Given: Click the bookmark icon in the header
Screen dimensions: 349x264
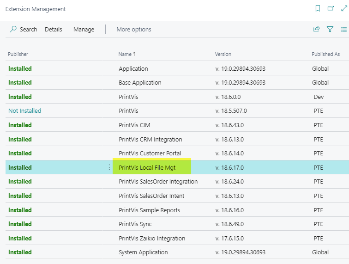Looking at the screenshot, I should point(318,8).
